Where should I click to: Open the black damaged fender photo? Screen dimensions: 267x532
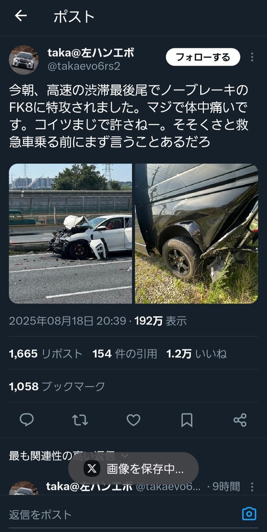pos(197,233)
